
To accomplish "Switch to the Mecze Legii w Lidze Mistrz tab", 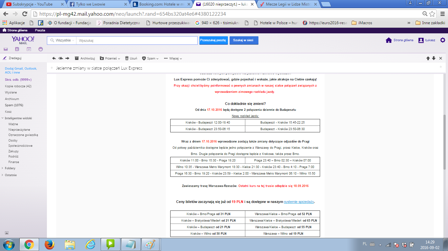I will pos(288,4).
